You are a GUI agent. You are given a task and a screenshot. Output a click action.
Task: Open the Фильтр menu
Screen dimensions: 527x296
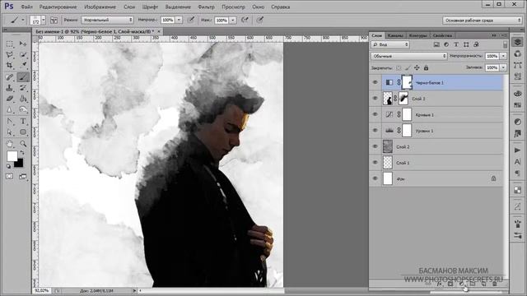coord(207,7)
